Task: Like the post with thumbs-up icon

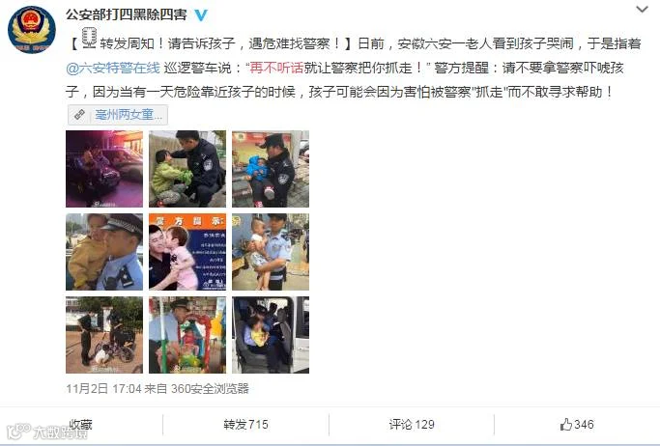Action: tap(577, 424)
